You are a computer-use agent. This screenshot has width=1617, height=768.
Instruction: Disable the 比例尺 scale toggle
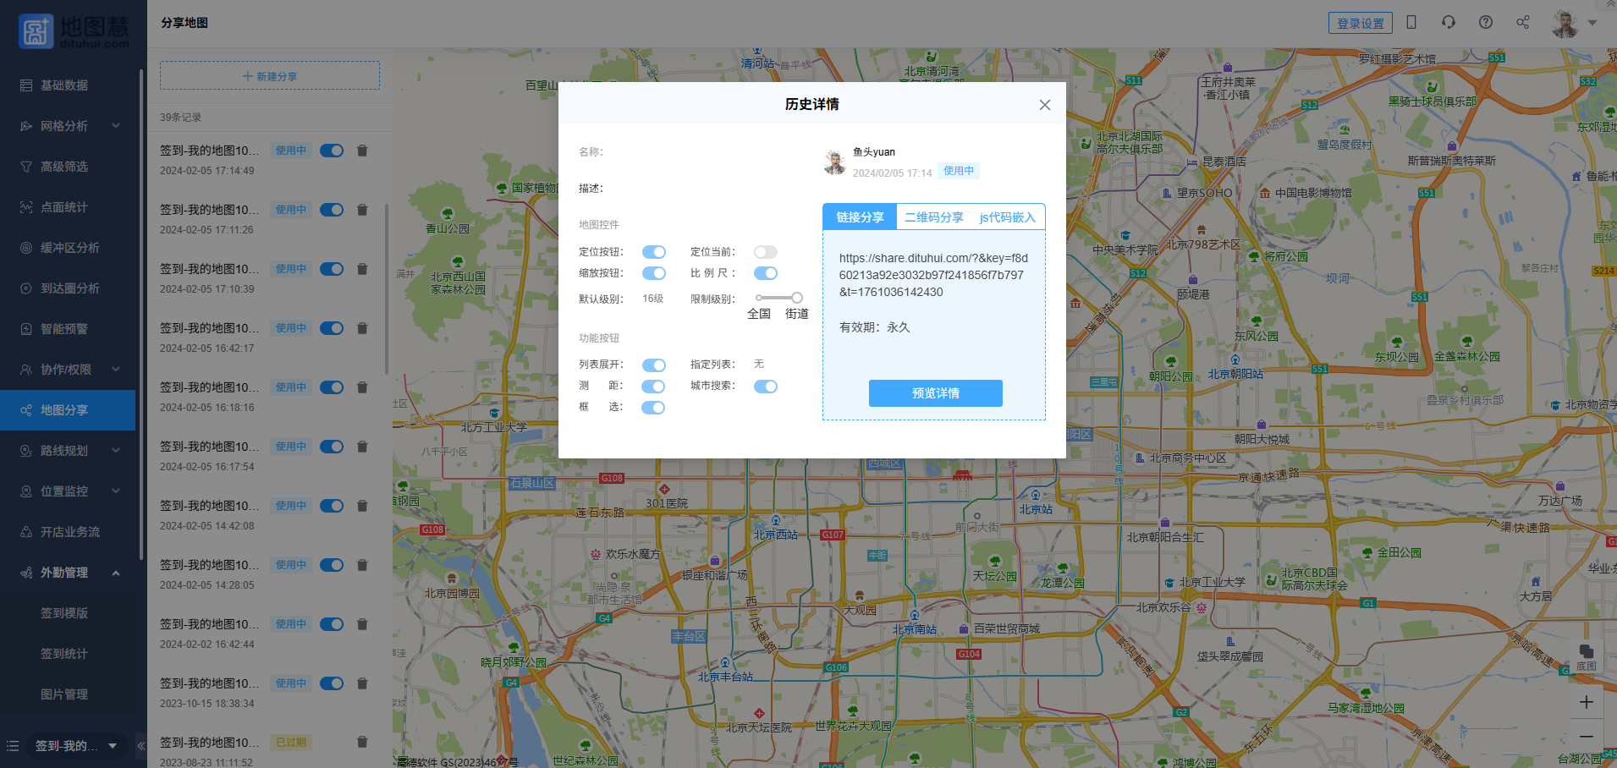click(765, 273)
